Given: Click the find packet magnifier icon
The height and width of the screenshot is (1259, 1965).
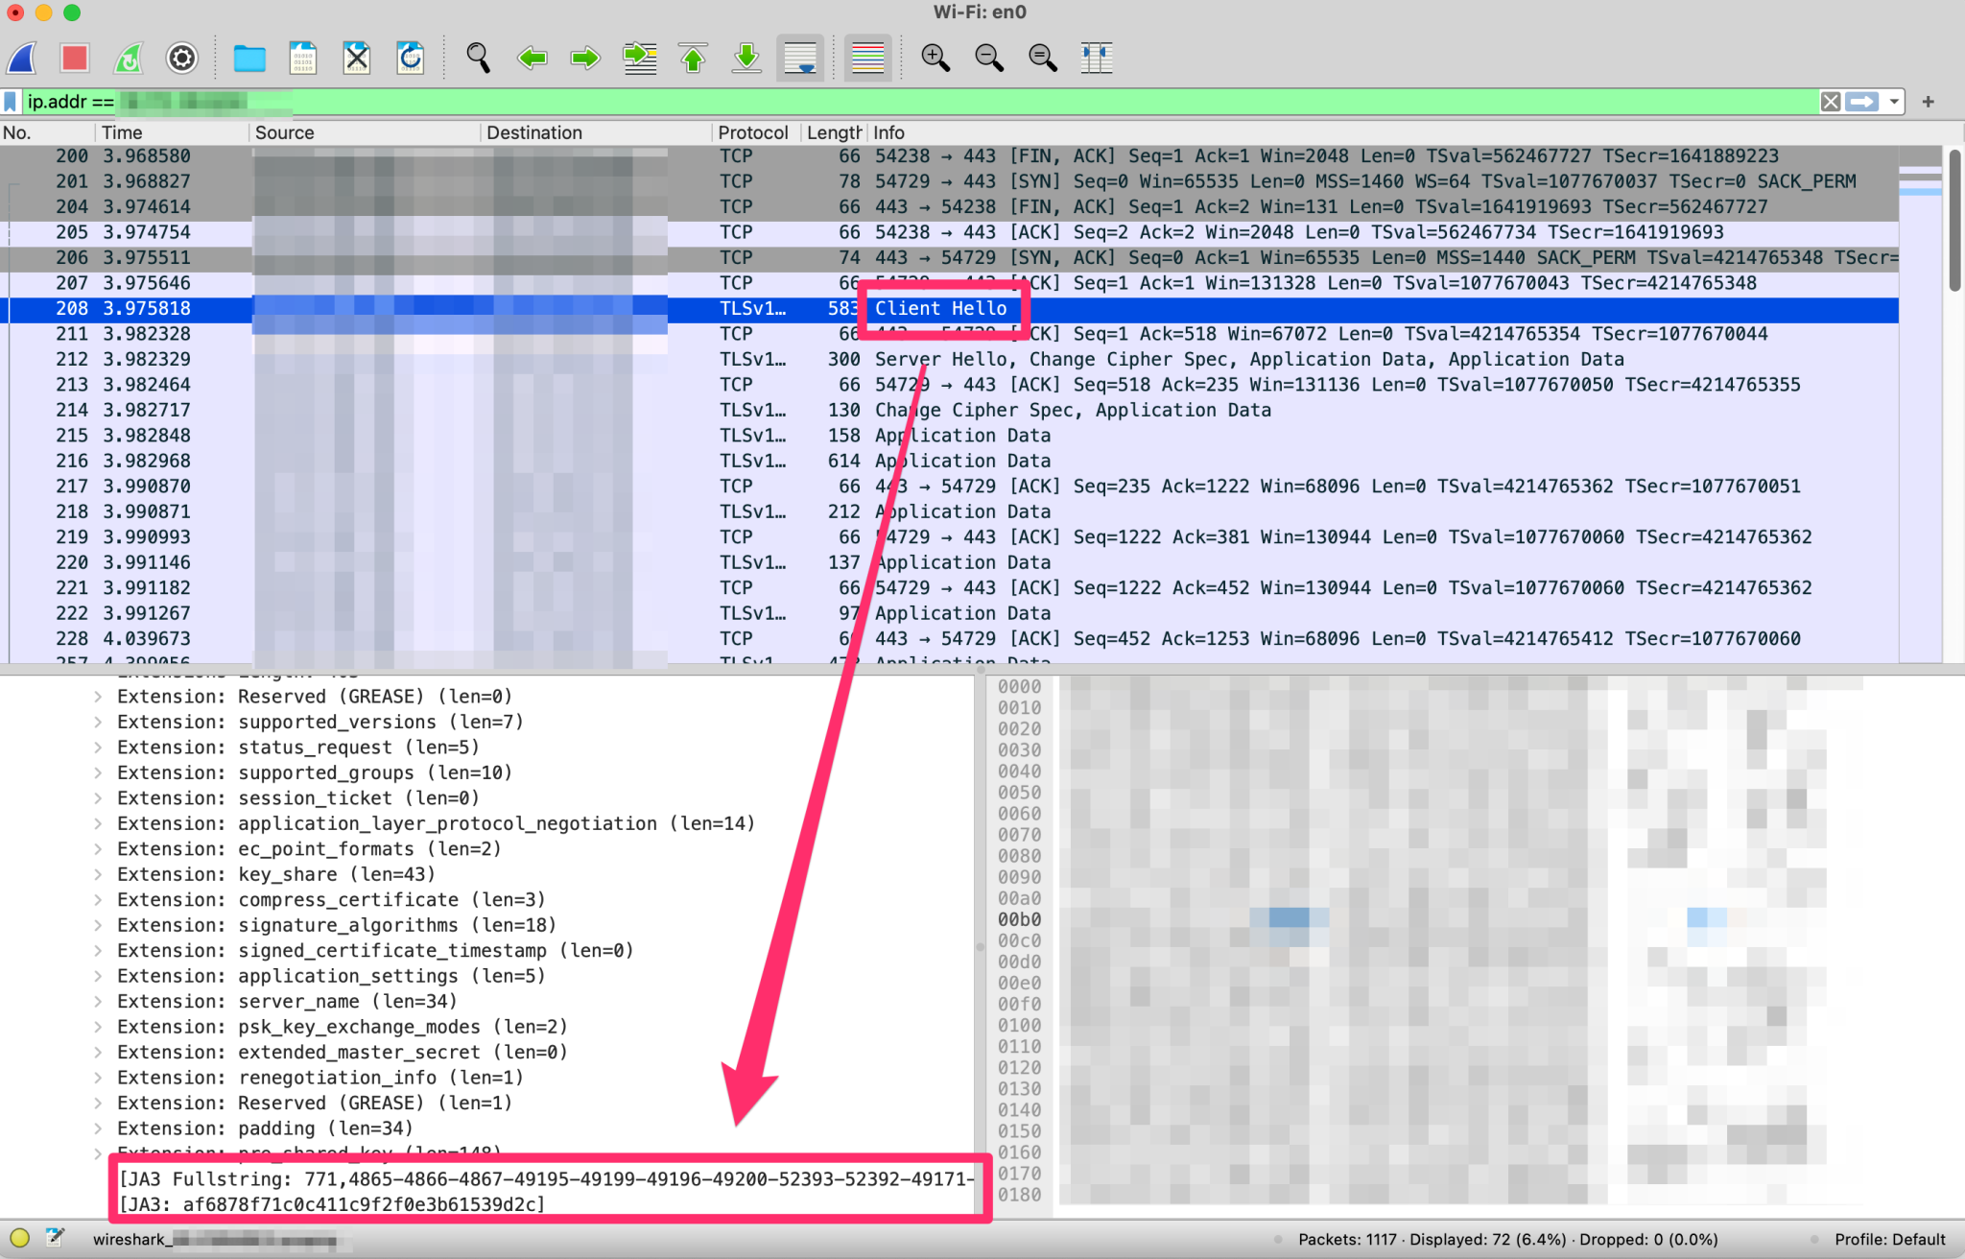Looking at the screenshot, I should 477,58.
